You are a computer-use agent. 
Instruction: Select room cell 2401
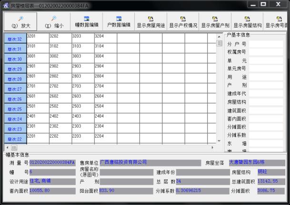(38, 118)
